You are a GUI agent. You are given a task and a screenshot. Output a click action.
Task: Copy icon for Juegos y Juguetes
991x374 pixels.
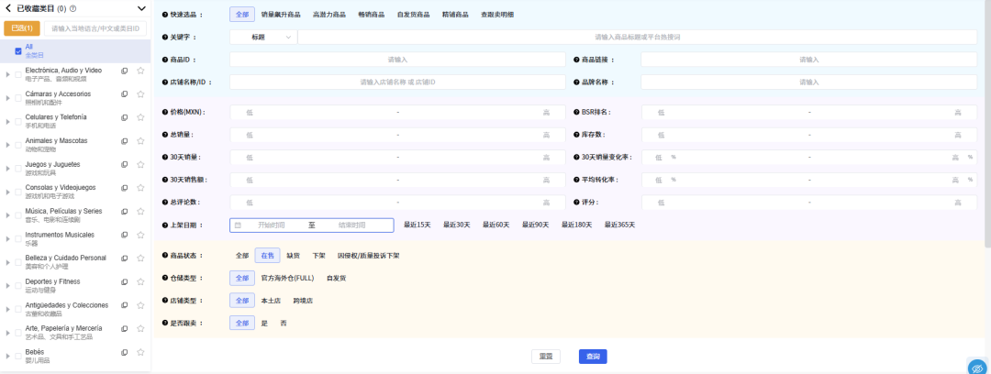(x=125, y=164)
